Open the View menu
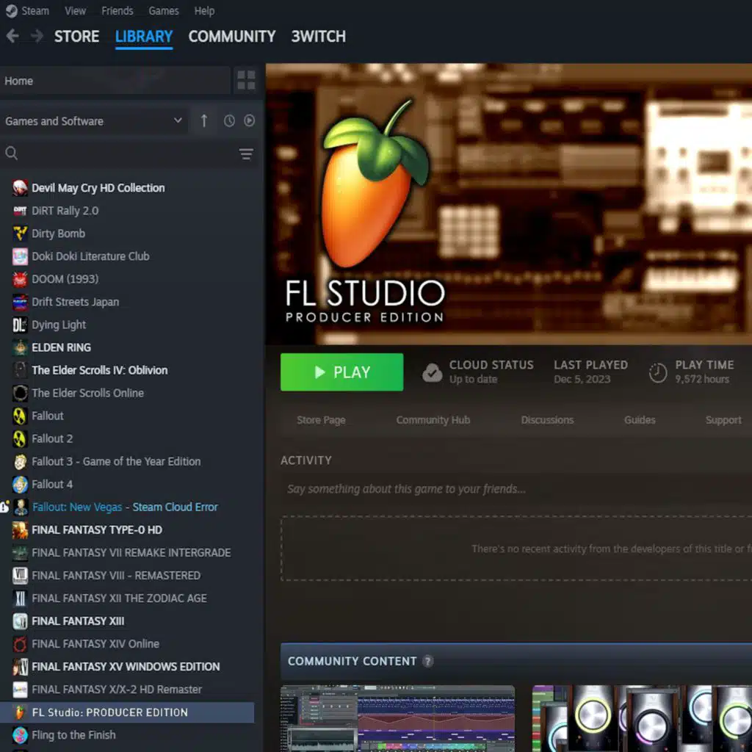The image size is (752, 752). tap(76, 10)
